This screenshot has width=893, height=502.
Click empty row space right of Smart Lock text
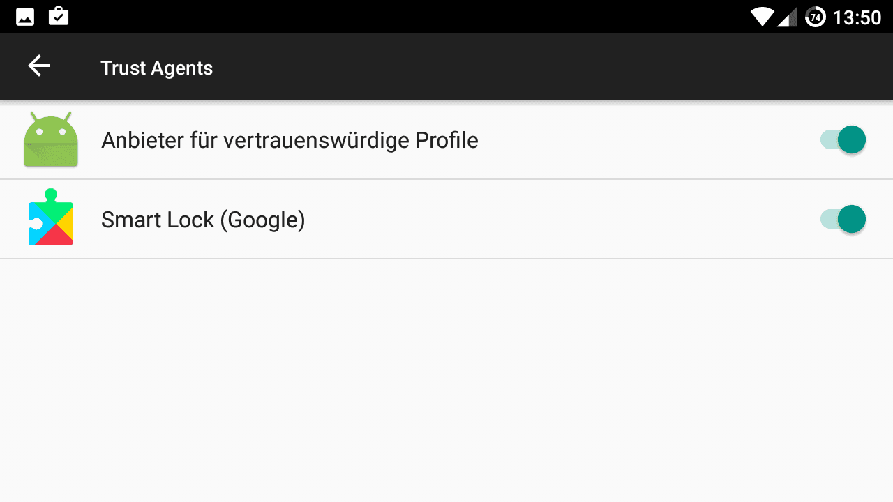click(x=558, y=220)
